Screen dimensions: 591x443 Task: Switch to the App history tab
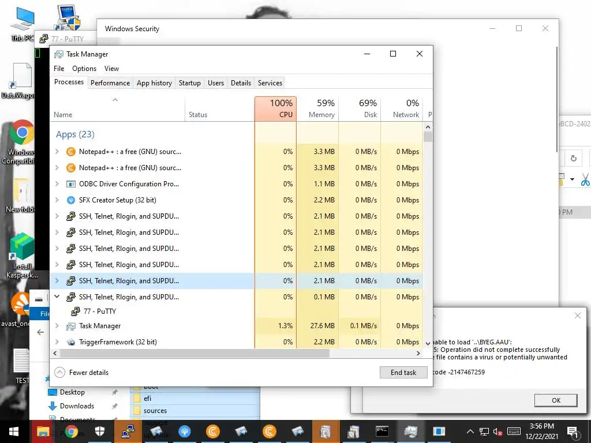click(154, 83)
